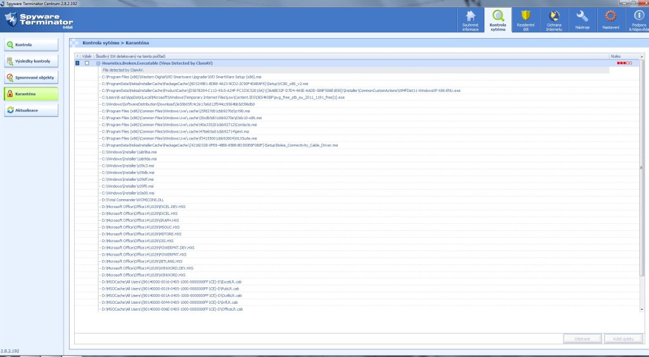Select Installer\1ab9da.msi row

pyautogui.click(x=129, y=159)
